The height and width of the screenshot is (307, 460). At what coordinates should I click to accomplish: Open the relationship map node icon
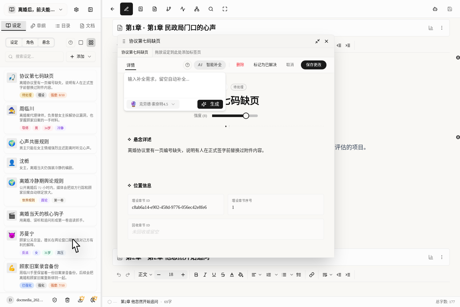point(197,9)
